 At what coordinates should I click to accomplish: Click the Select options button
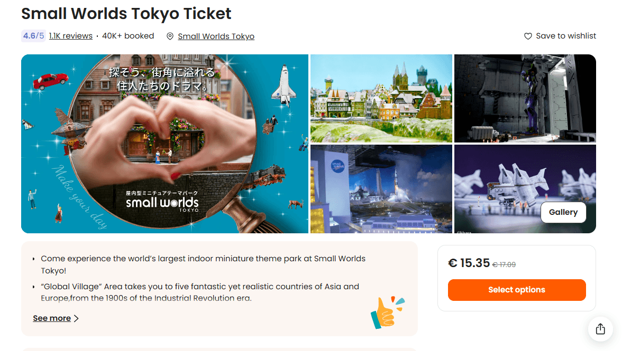(x=516, y=290)
